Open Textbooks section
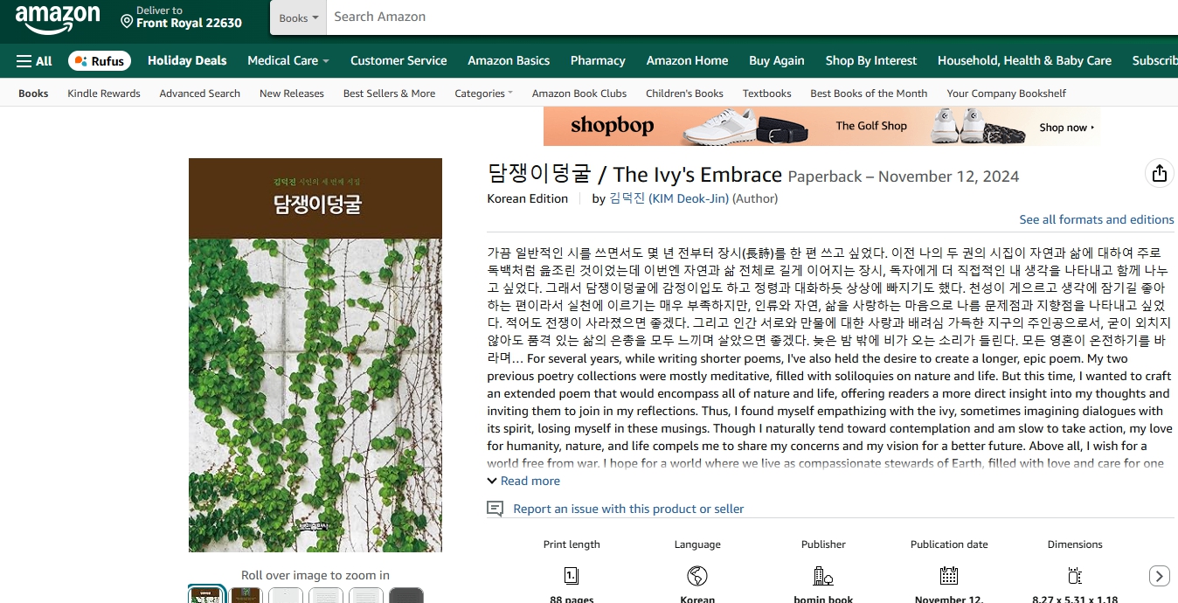The width and height of the screenshot is (1178, 603). (767, 94)
